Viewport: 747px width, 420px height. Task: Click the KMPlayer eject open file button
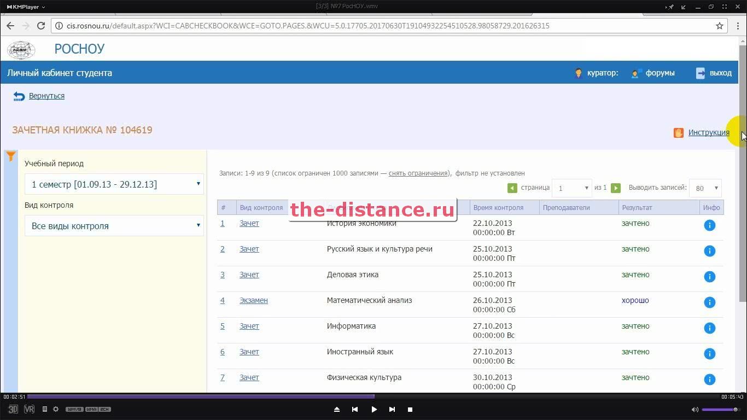pyautogui.click(x=337, y=409)
